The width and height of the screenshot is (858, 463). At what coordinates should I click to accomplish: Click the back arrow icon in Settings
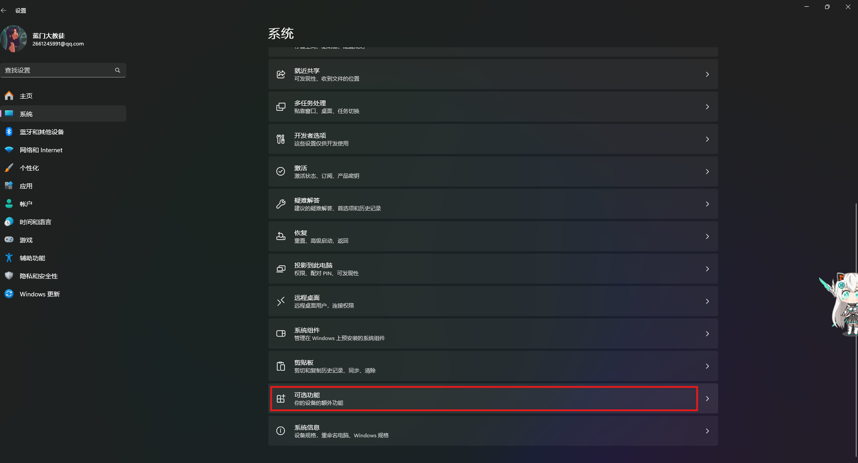[x=4, y=10]
